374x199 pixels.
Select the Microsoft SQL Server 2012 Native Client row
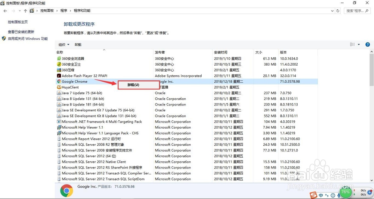point(187,162)
